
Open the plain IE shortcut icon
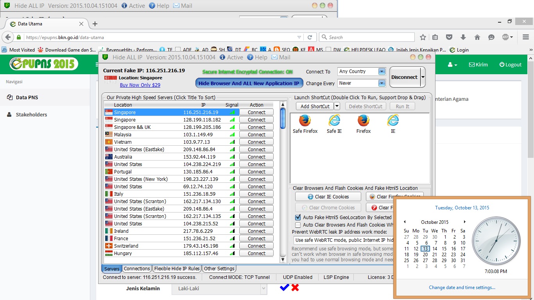[x=393, y=120]
